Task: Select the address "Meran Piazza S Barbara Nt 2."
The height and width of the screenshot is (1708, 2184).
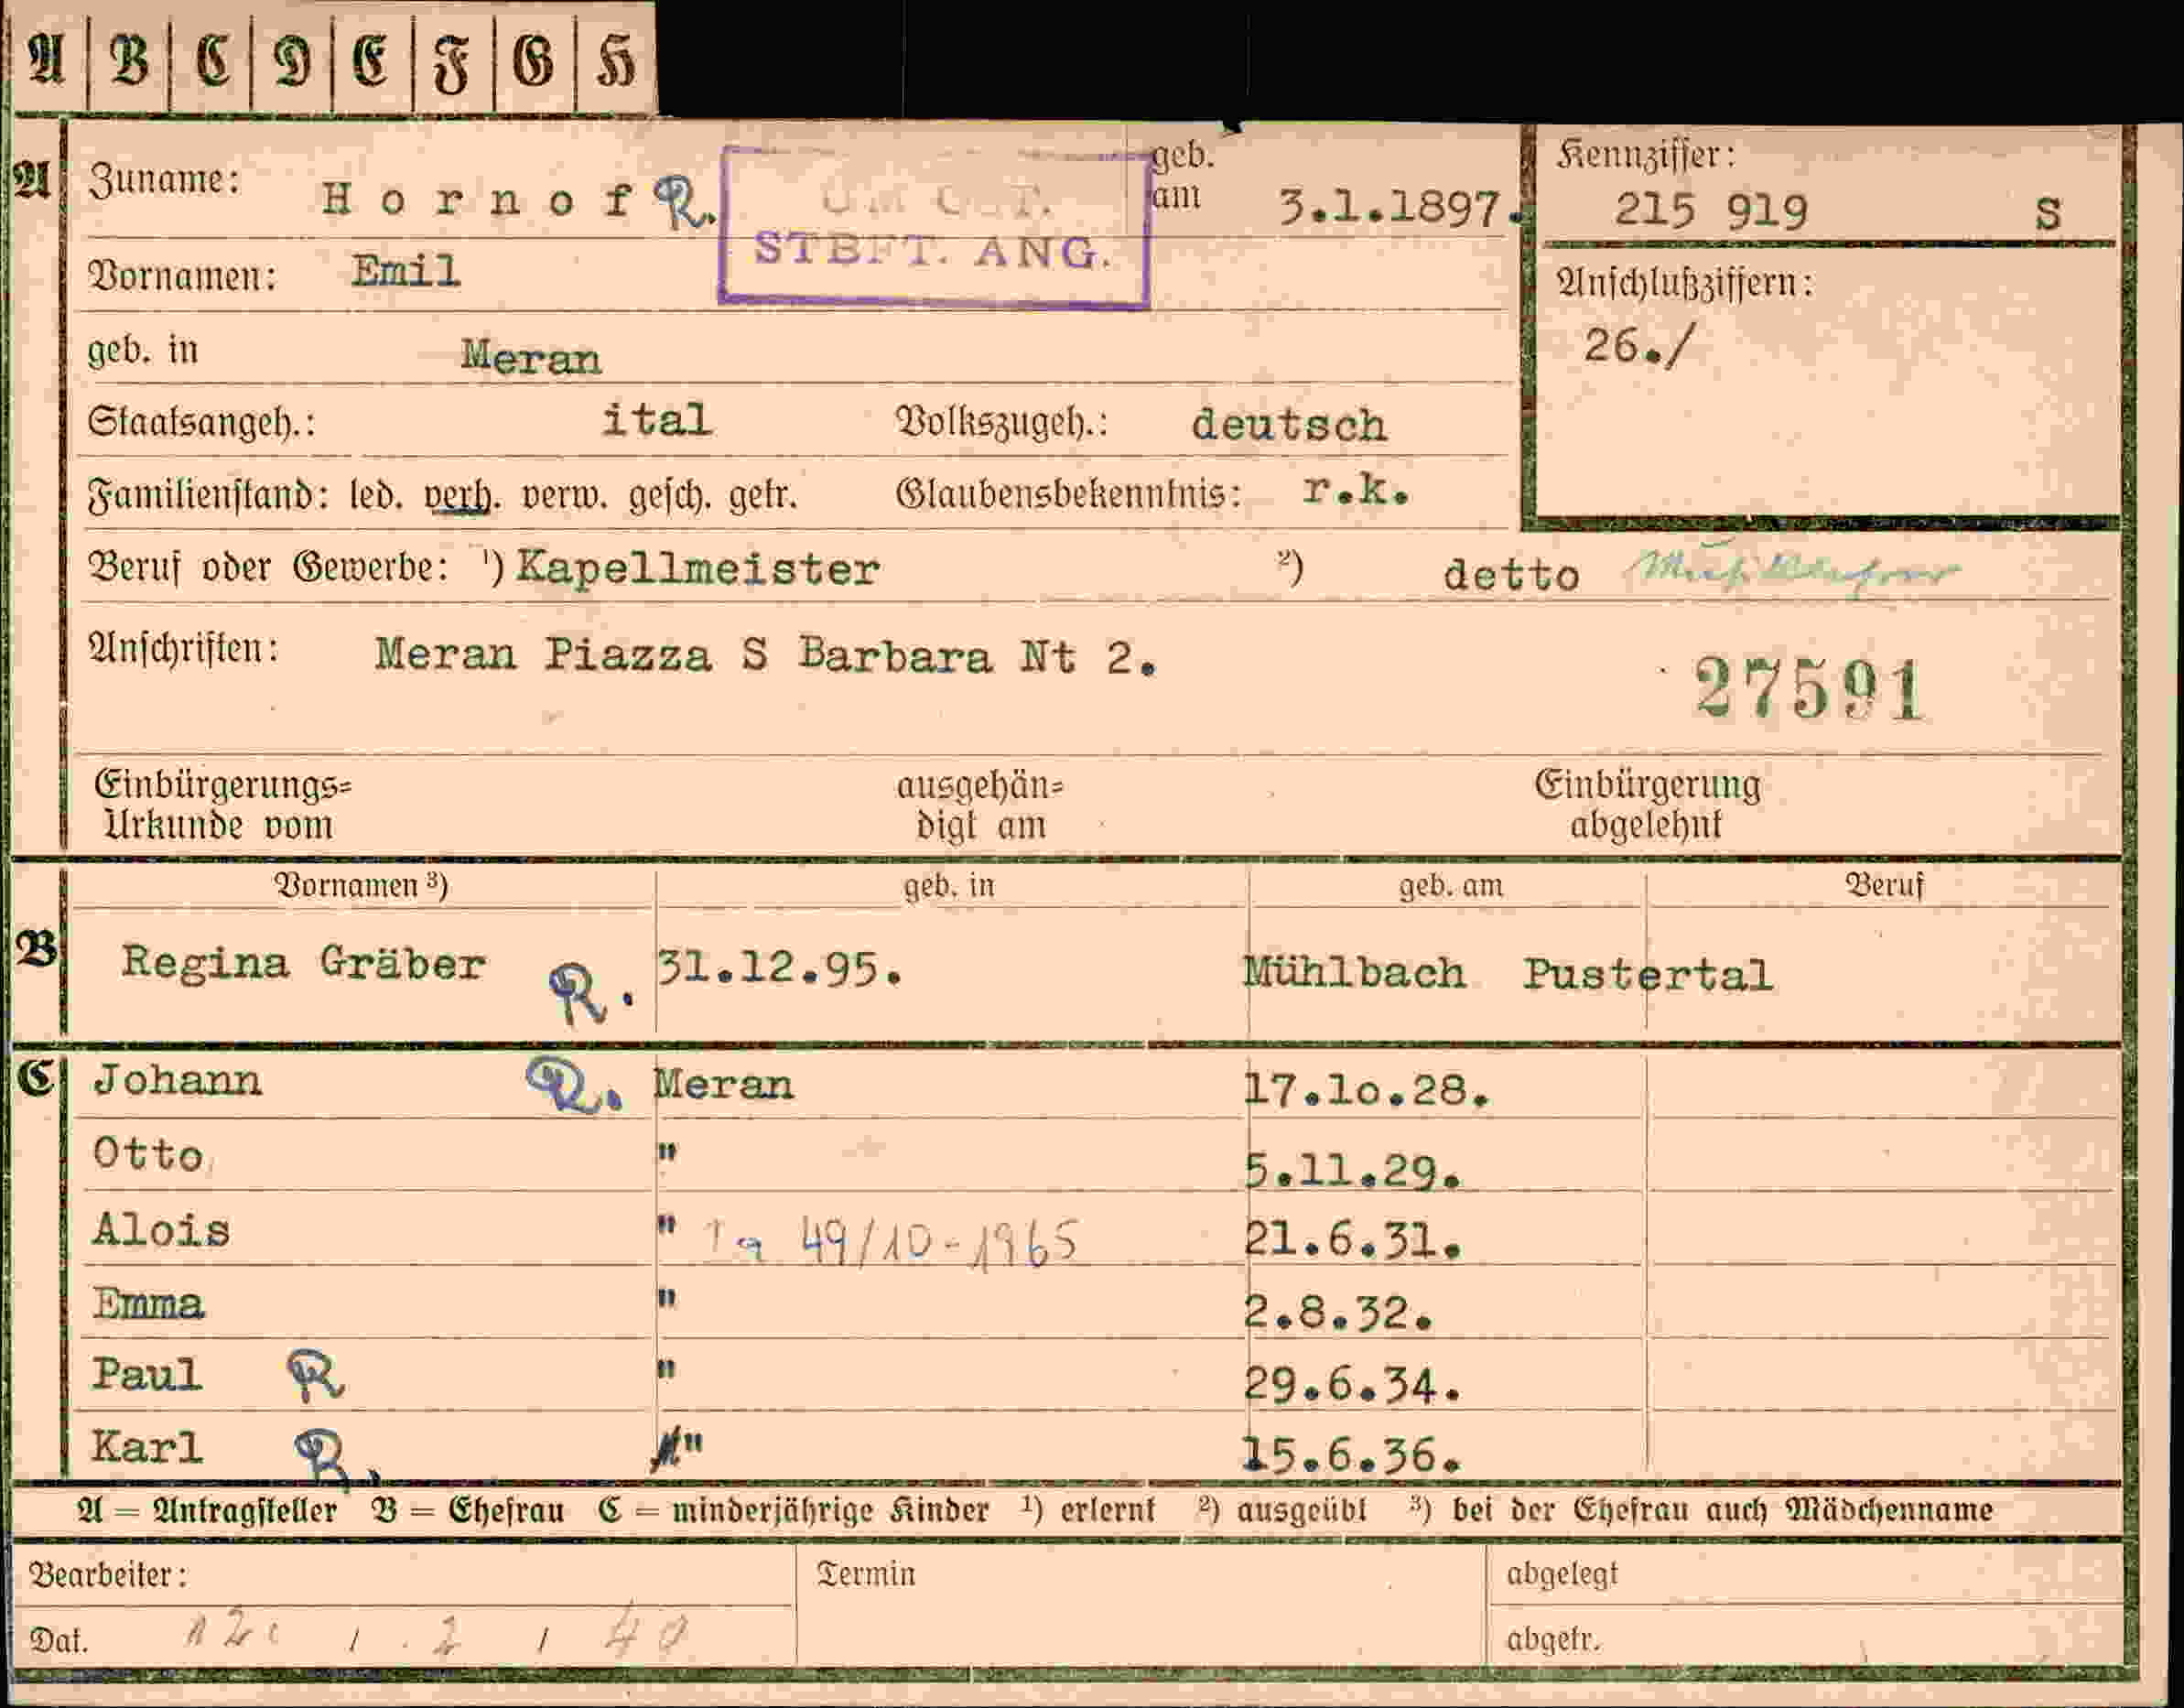Action: [x=766, y=656]
